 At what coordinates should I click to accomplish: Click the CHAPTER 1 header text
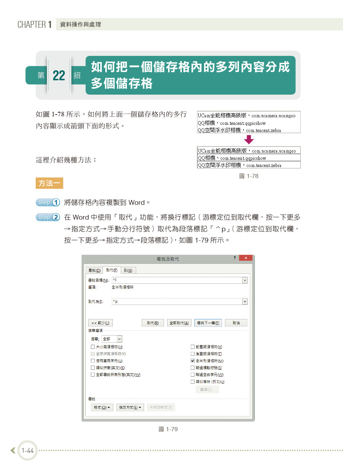point(35,24)
